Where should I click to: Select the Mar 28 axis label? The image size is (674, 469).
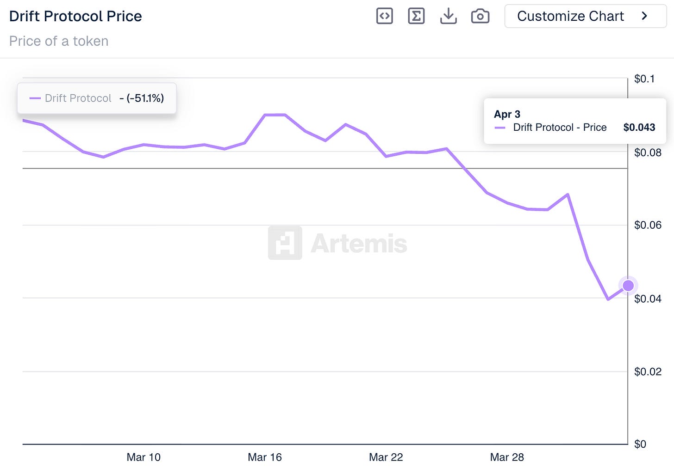pos(507,457)
